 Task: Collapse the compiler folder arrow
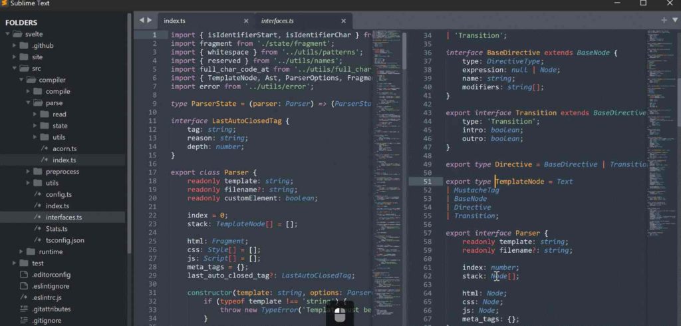[x=21, y=80]
